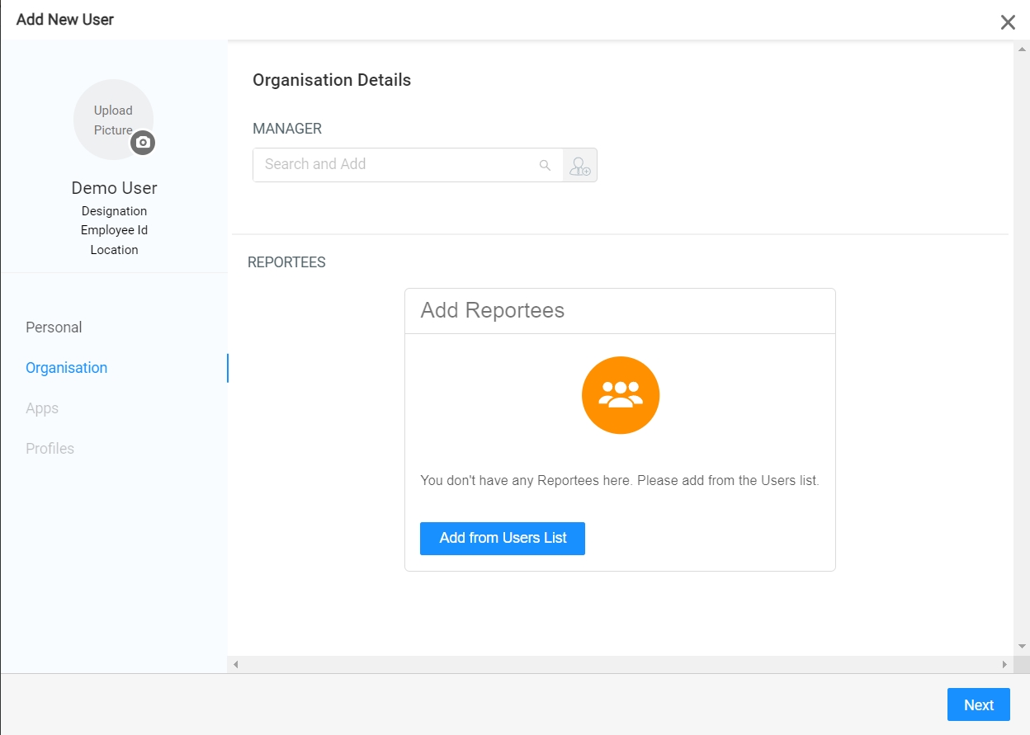Focus the manager Search and Add field

[x=396, y=165]
